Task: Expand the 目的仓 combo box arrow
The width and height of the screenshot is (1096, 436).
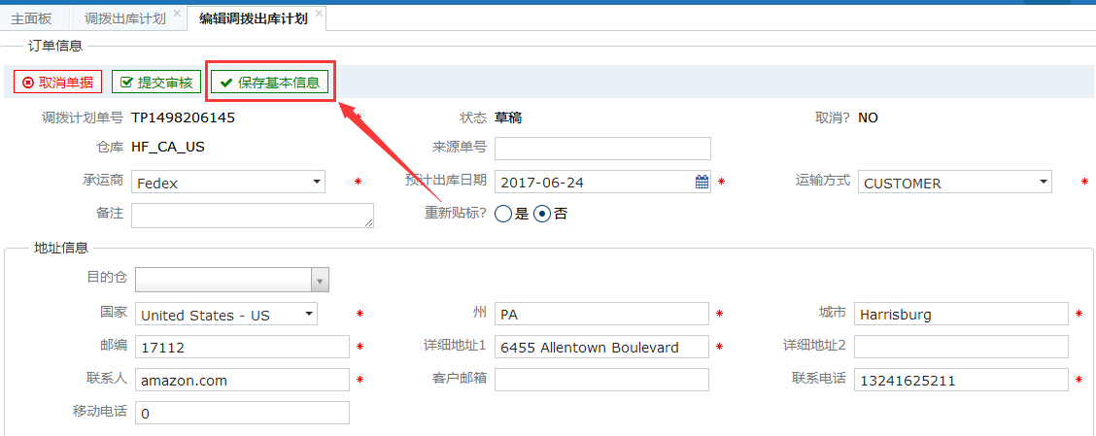Action: (320, 281)
